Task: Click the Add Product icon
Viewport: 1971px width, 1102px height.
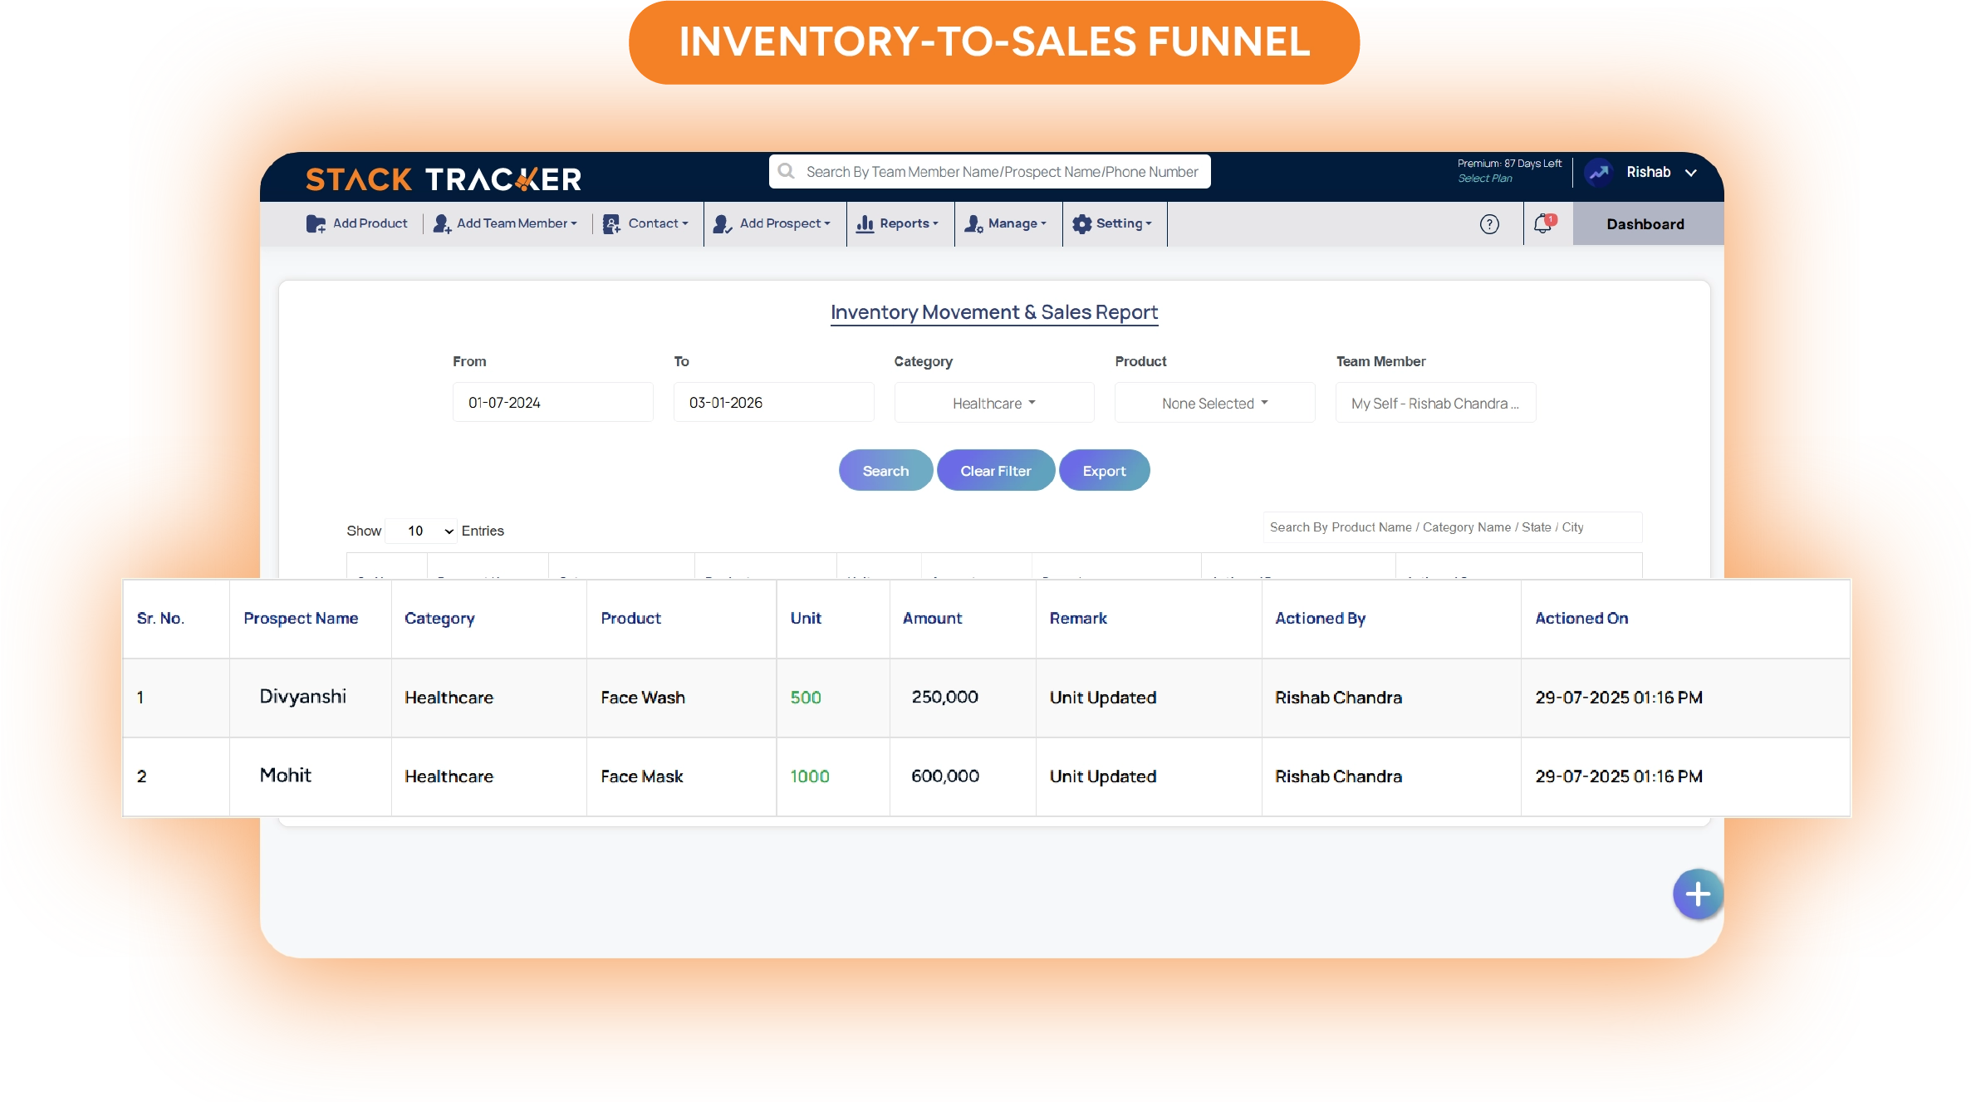Action: click(x=315, y=223)
